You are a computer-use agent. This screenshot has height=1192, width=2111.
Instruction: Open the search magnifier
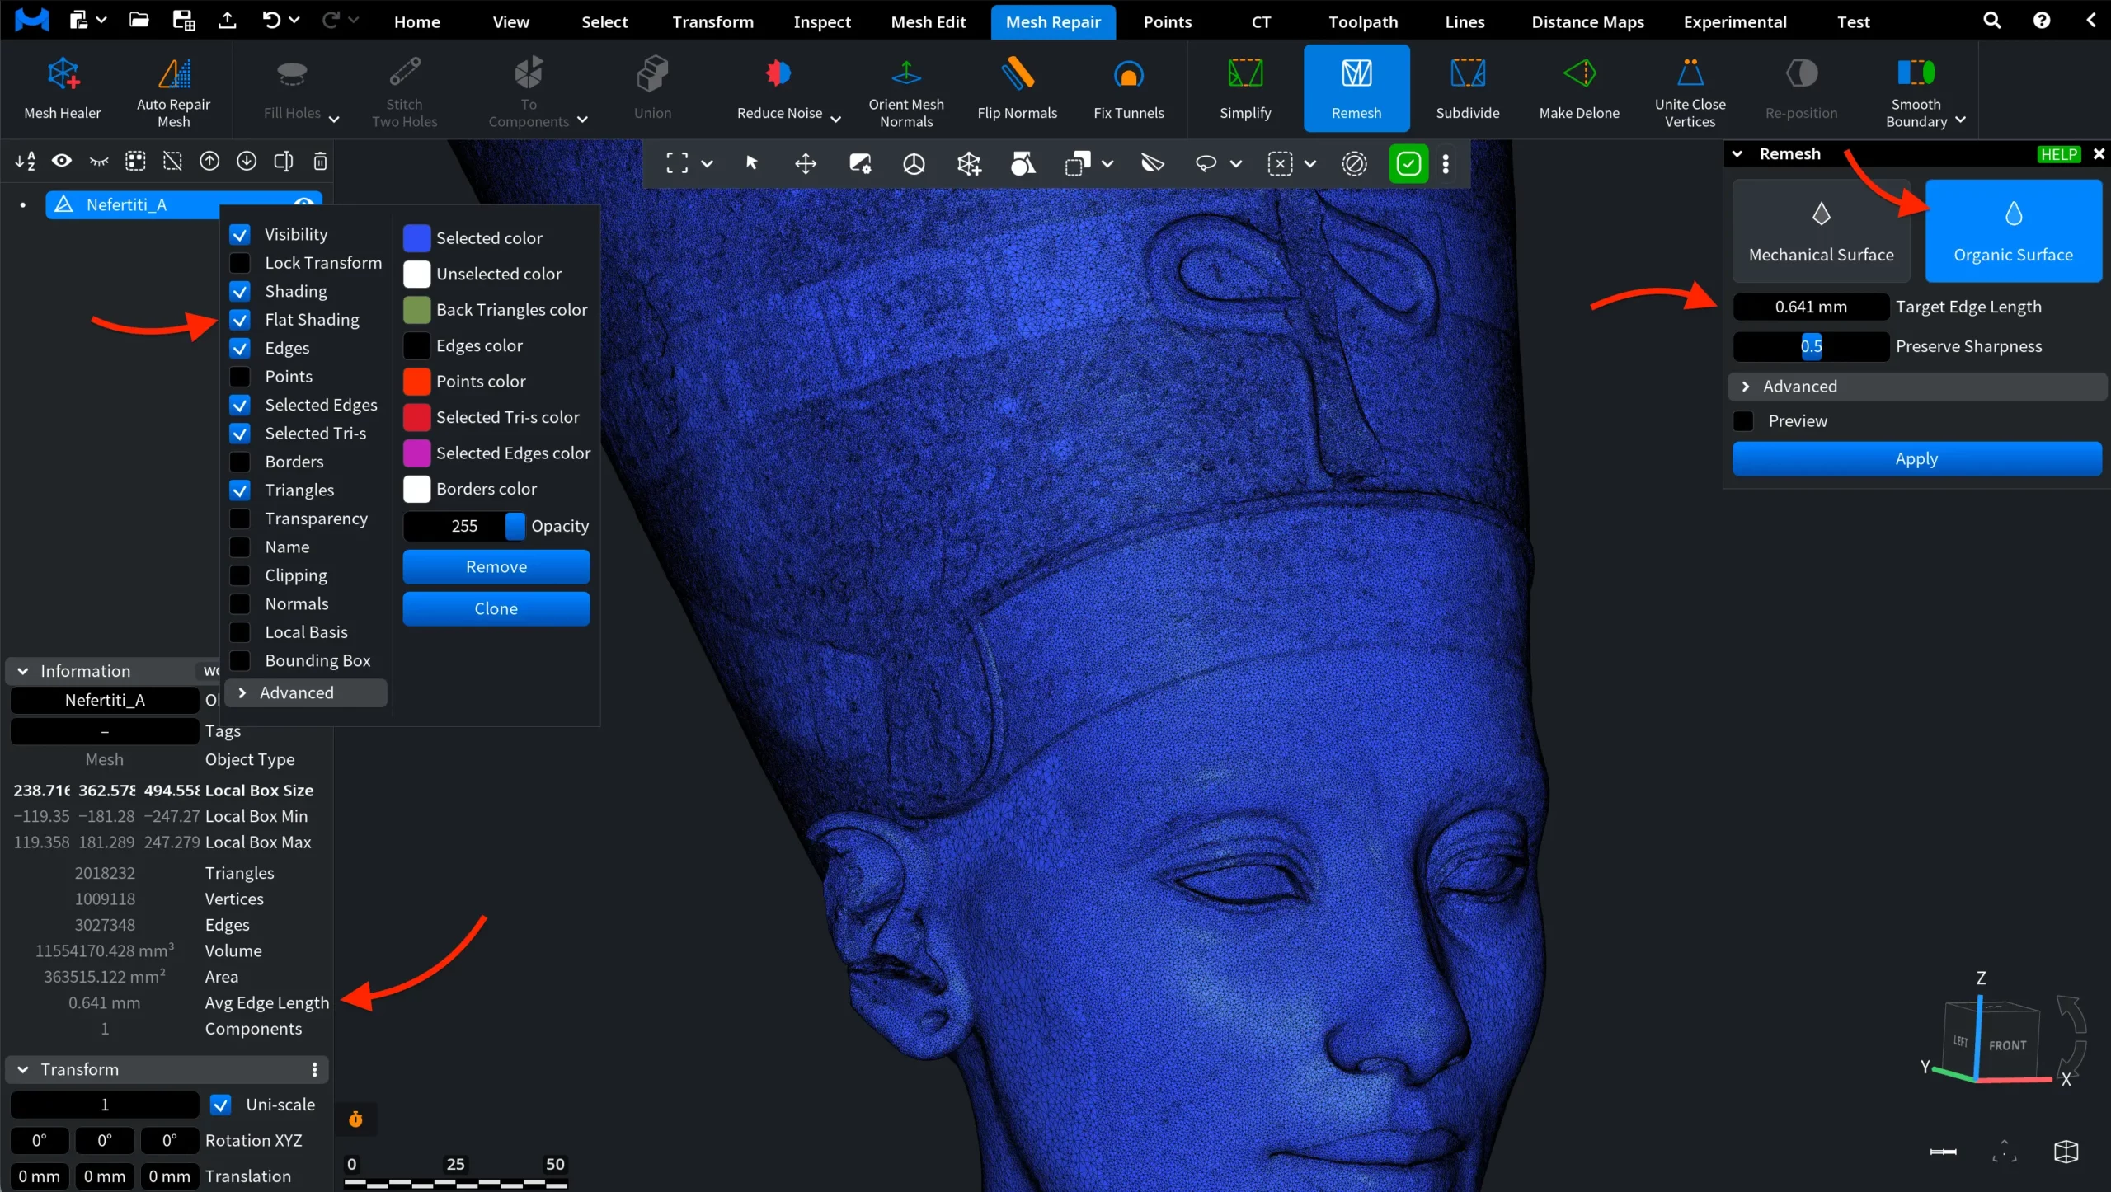[1991, 21]
